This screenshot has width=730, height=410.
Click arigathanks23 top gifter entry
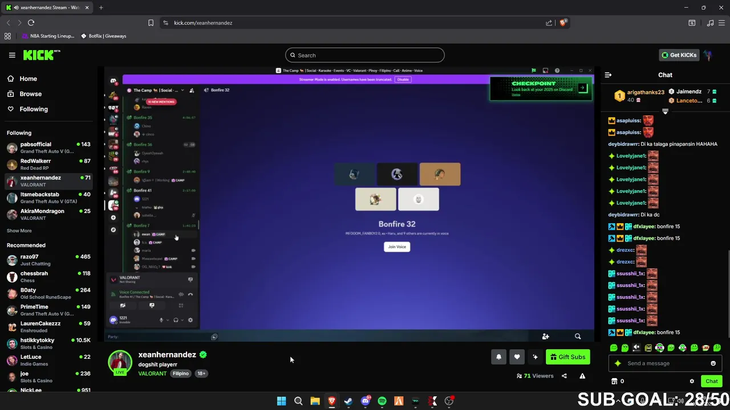[638, 96]
